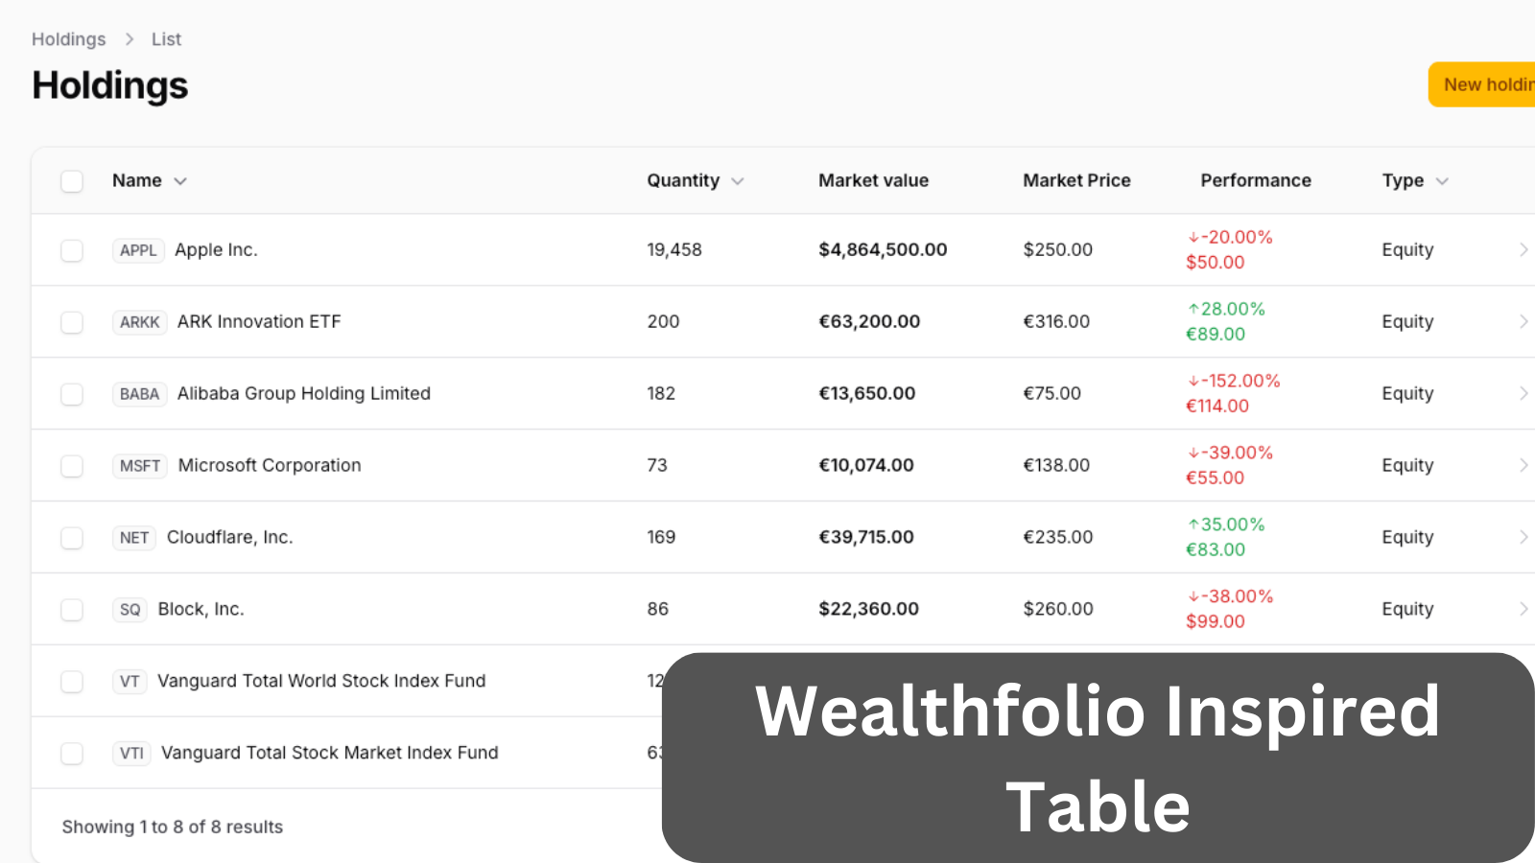Image resolution: width=1535 pixels, height=863 pixels.
Task: Open the Cloudflare row chevron arrow
Action: 1523,537
